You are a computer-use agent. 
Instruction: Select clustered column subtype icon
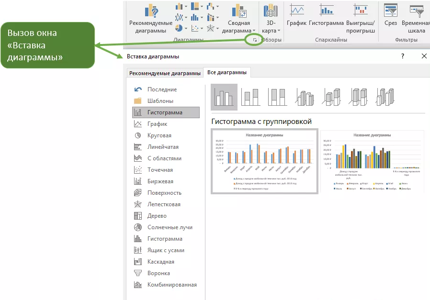click(224, 97)
